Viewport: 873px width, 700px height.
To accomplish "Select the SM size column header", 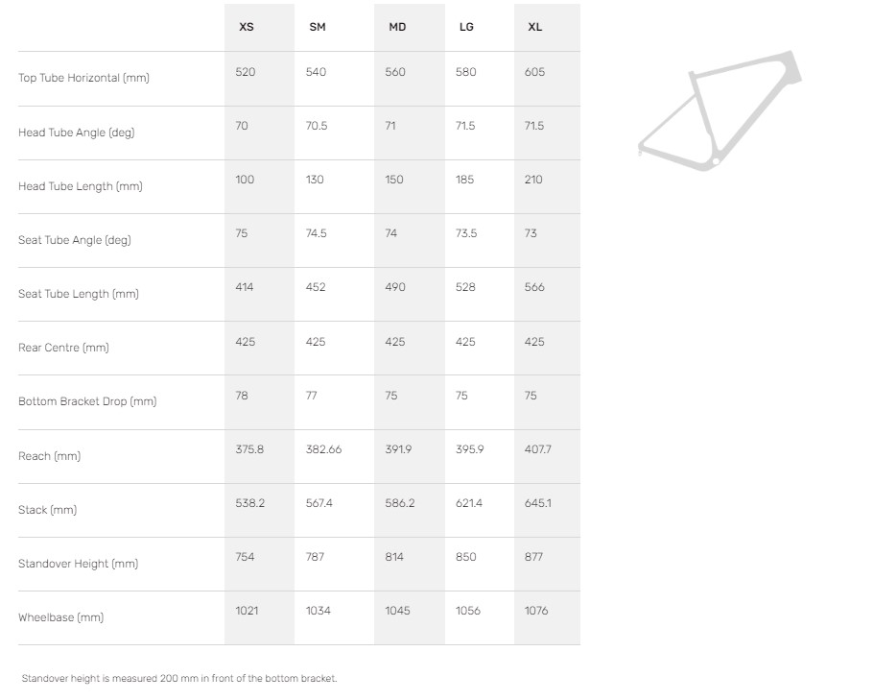I will (318, 27).
